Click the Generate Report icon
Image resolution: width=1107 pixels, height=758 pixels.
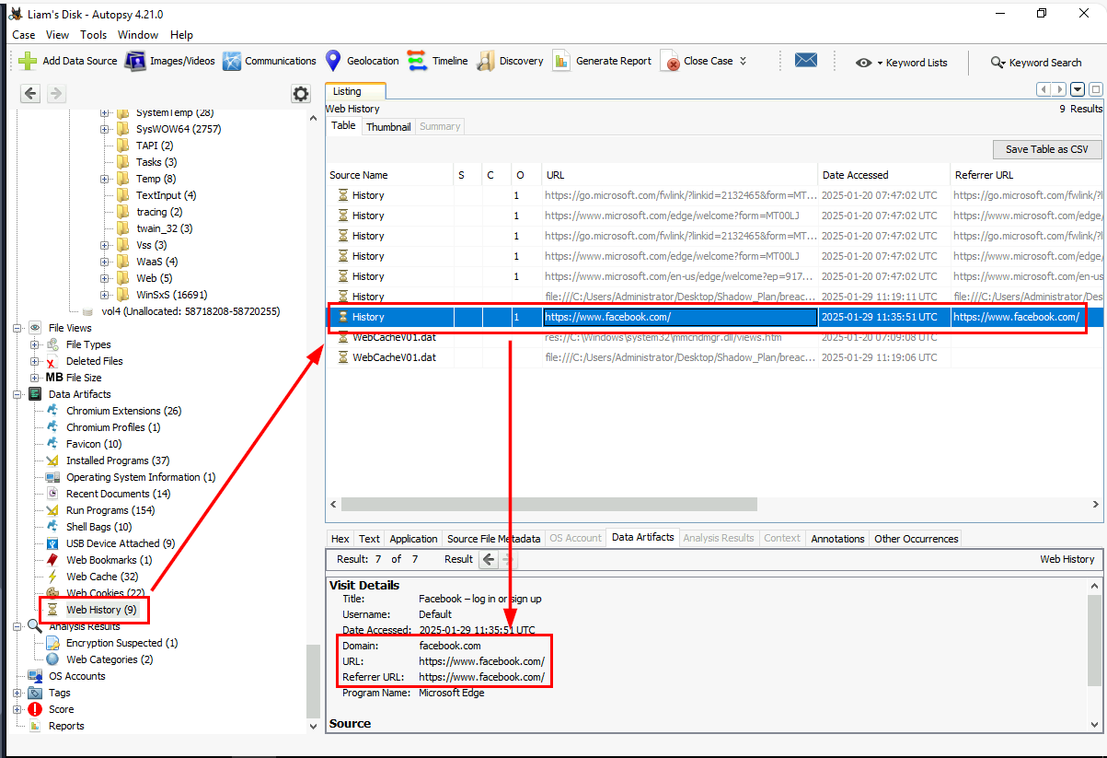tap(560, 62)
